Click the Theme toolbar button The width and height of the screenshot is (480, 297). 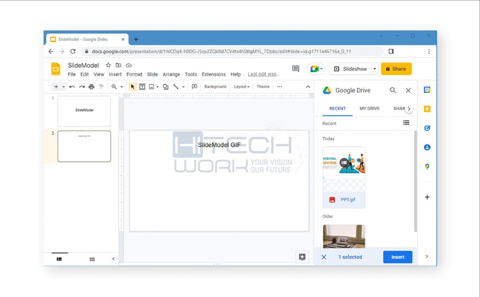[x=263, y=87]
